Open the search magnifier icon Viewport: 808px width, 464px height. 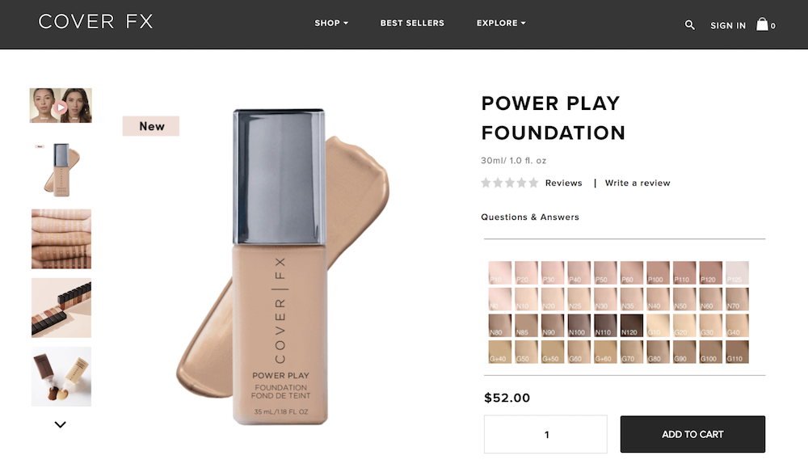coord(689,25)
